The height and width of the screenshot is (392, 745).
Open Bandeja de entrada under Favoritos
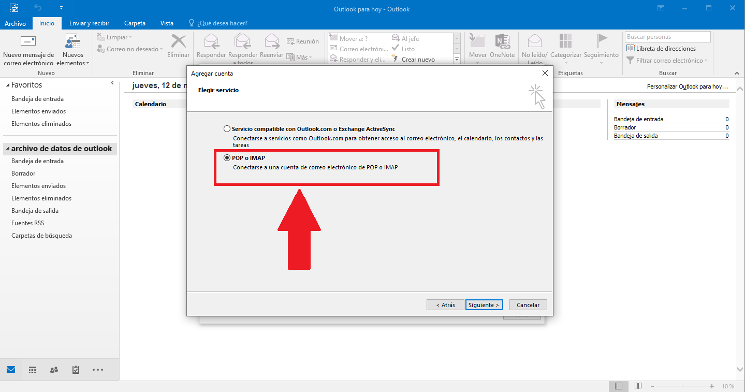[37, 99]
